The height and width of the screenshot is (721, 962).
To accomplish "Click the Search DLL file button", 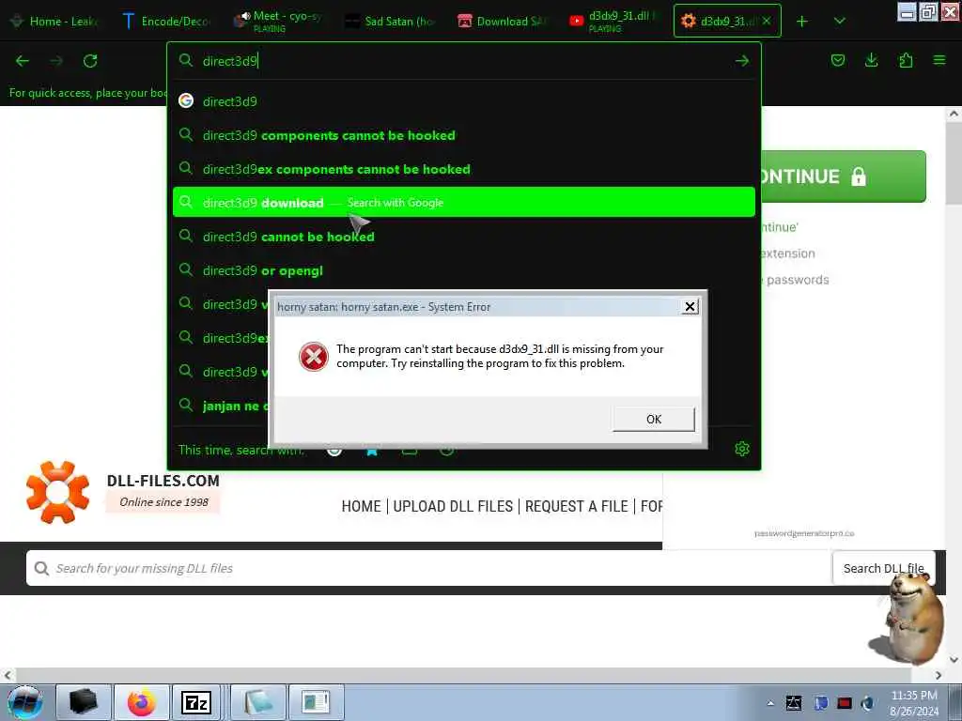I will tap(883, 568).
